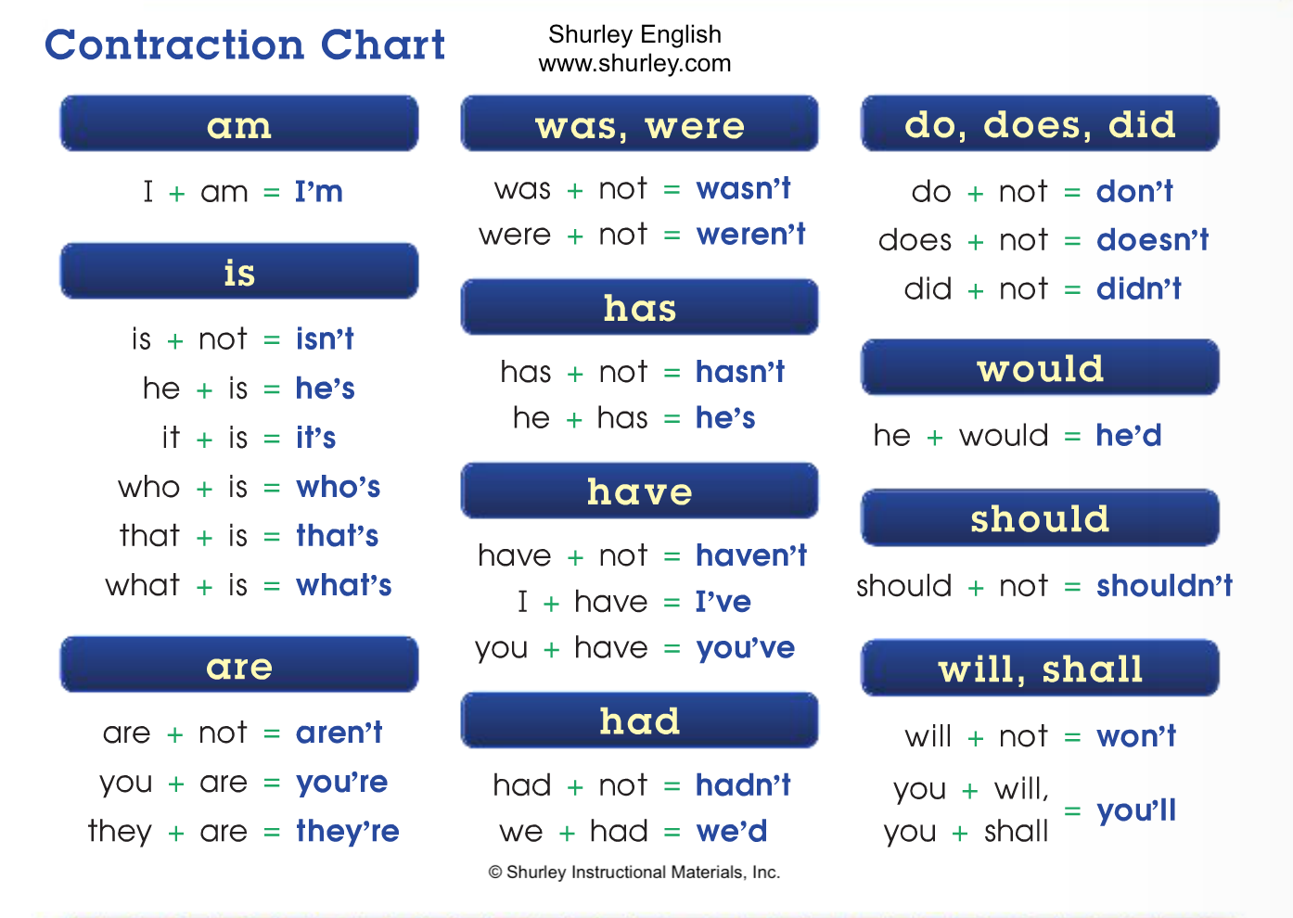
Task: Click the 'would' header banner
Action: pos(1040,367)
